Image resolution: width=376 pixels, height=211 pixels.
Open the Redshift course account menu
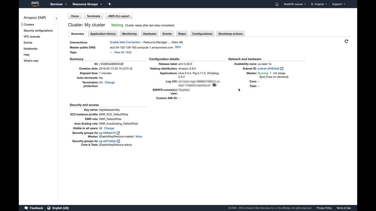tap(295, 4)
